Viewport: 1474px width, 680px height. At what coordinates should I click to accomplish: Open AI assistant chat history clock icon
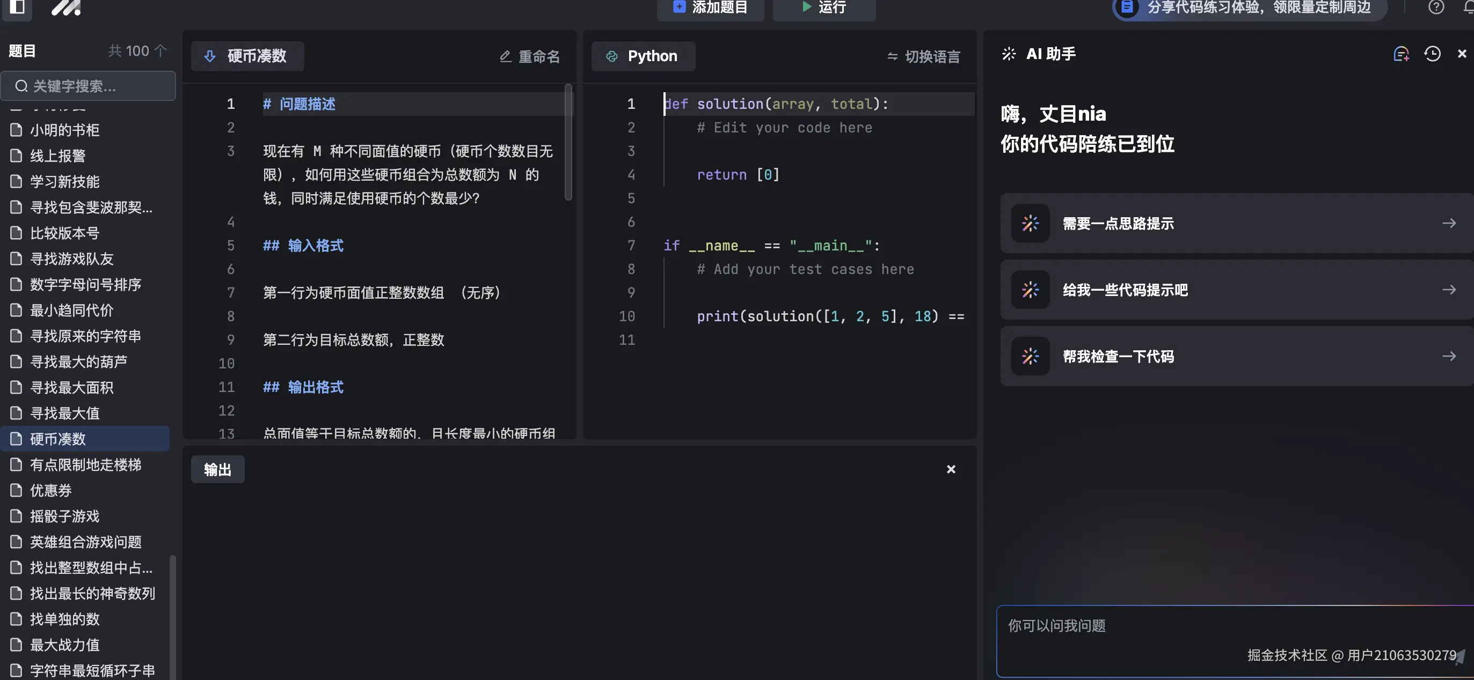point(1432,53)
